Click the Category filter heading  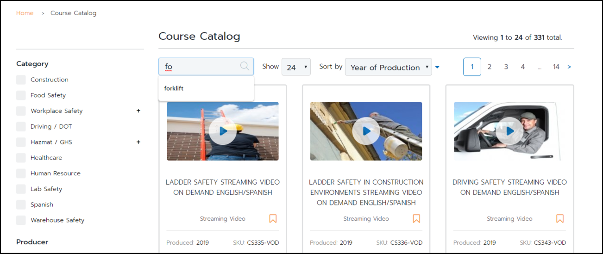click(32, 64)
